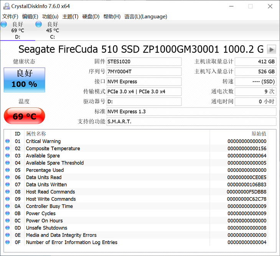Open the 编辑(E) menu
Screen dimensions: 280x256
[x=30, y=17]
